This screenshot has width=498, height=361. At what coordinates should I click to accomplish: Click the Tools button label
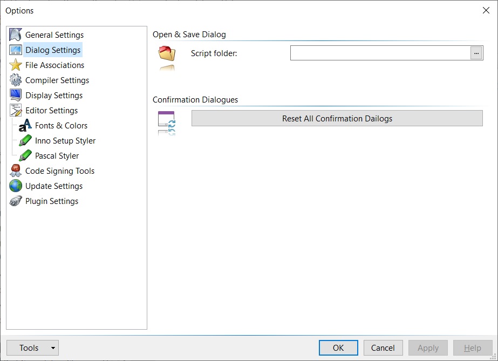29,348
